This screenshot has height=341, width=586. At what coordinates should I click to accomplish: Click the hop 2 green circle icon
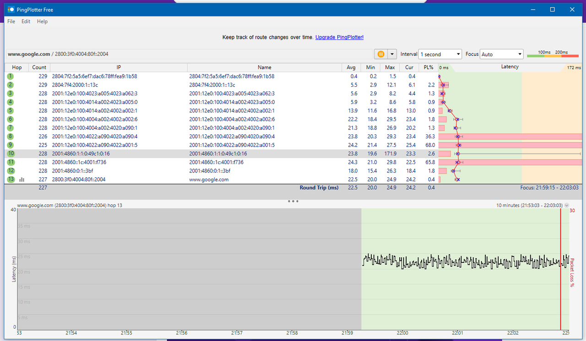point(10,85)
